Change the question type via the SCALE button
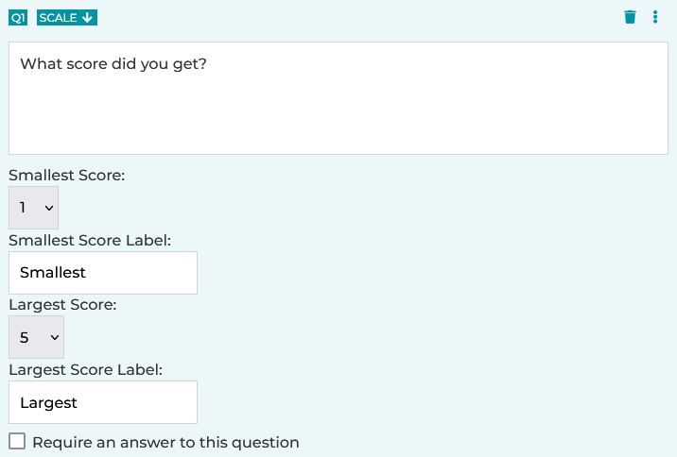The image size is (677, 457). click(67, 18)
